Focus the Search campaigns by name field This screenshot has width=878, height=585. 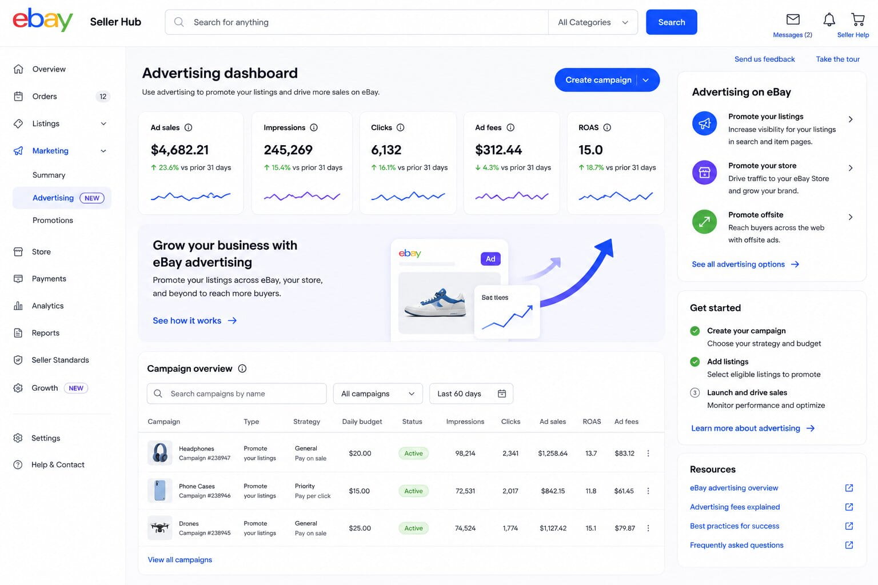[x=237, y=394]
